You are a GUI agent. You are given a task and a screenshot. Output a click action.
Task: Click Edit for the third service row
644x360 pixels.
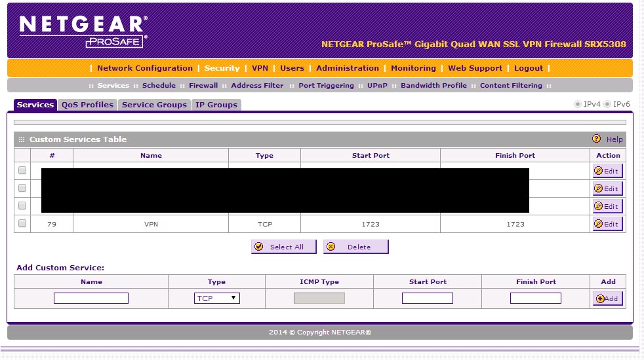[x=607, y=206]
